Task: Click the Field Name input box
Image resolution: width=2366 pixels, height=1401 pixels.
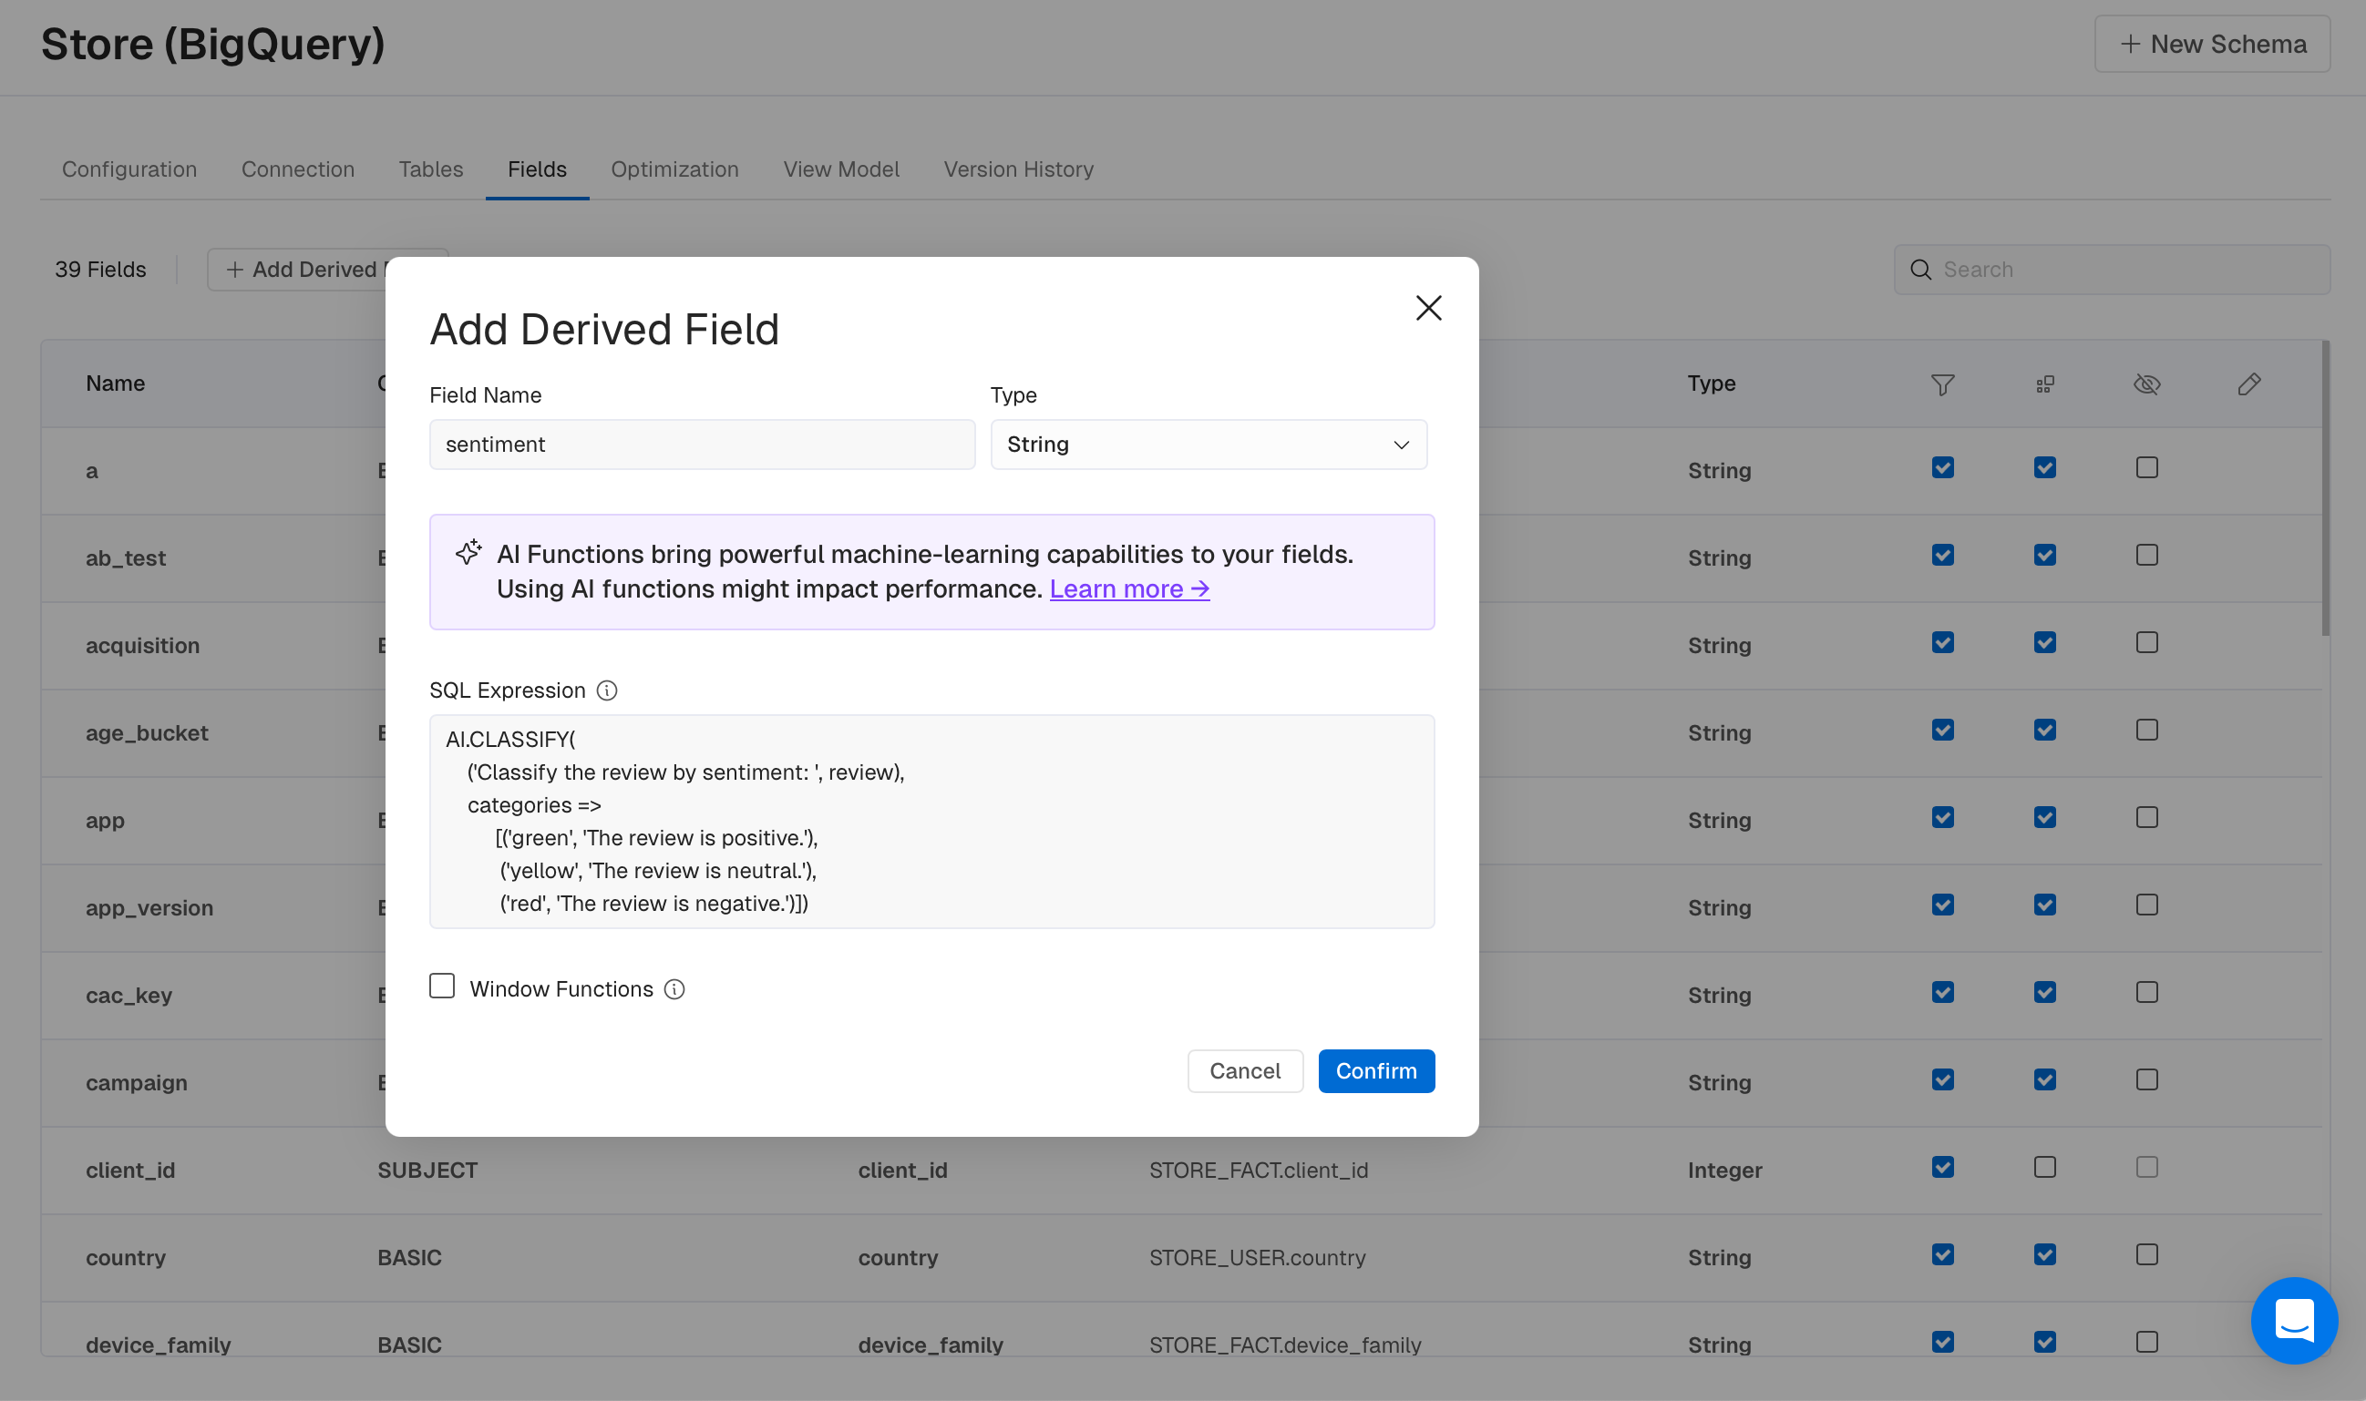Action: pyautogui.click(x=701, y=445)
